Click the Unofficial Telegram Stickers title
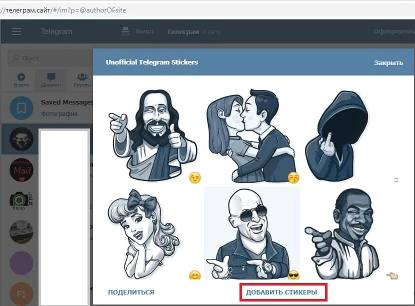Screen dimensions: 415x306 152,62
